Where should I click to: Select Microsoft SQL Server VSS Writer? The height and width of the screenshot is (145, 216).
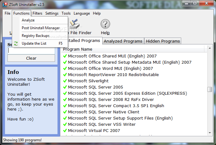click(x=102, y=124)
